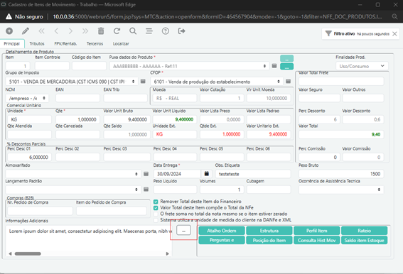Click the Nr. Pedido de Compra field
The width and height of the screenshot is (403, 274).
point(40,211)
